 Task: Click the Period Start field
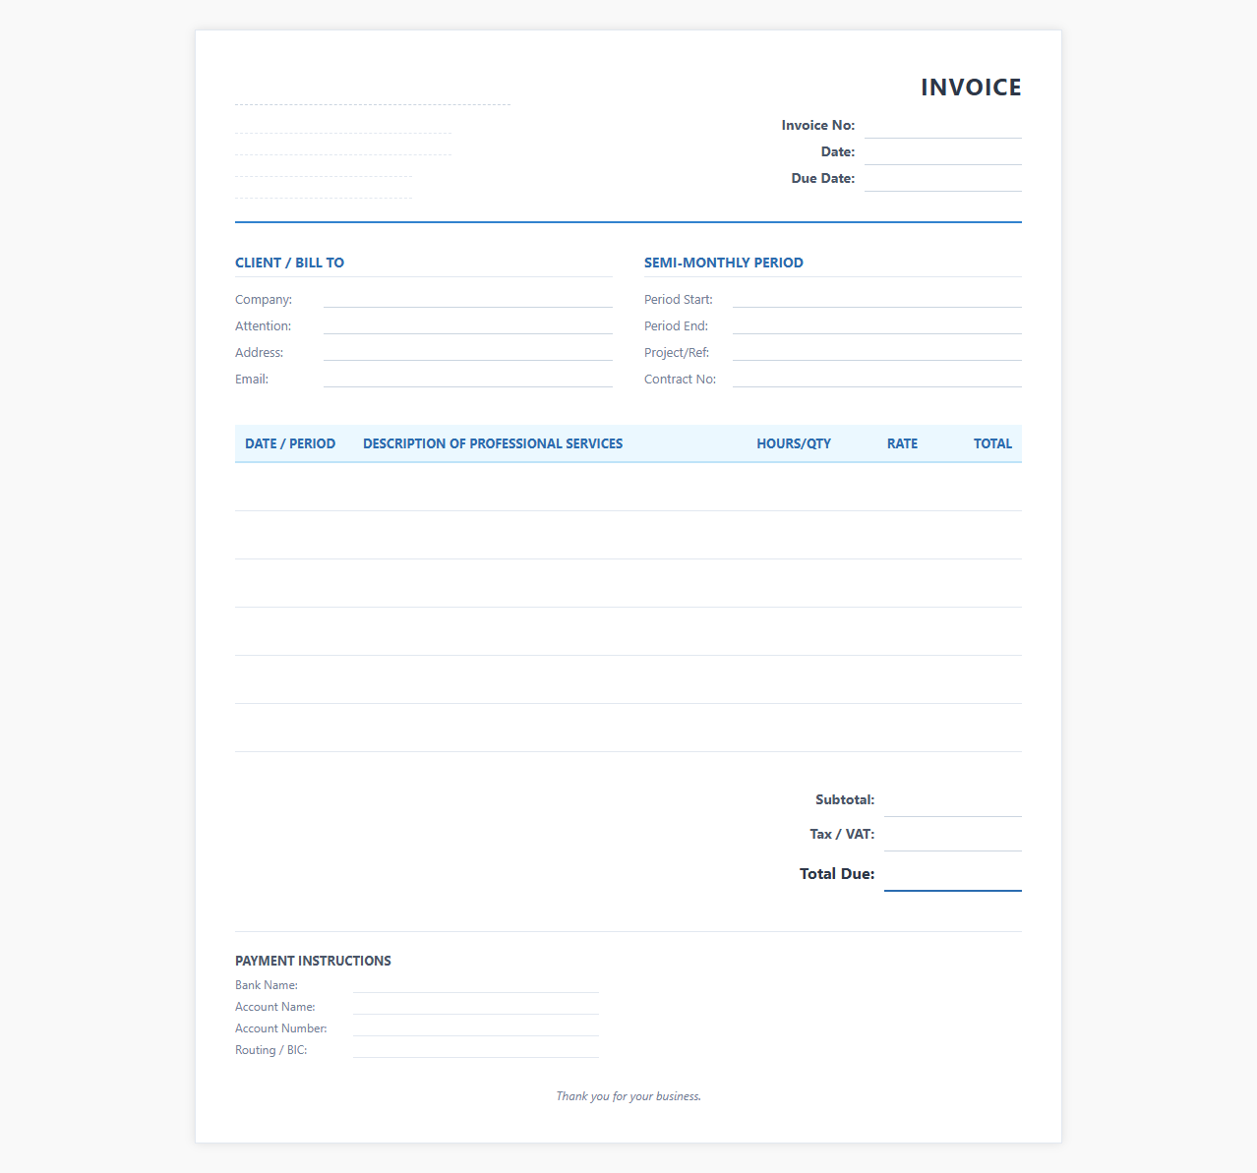pyautogui.click(x=876, y=299)
